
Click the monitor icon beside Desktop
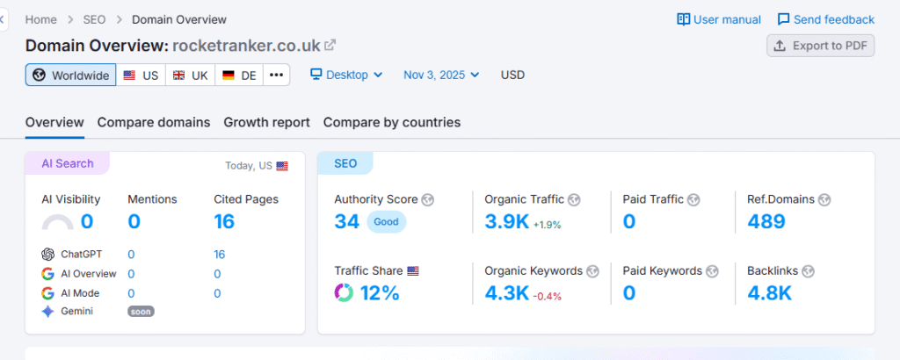316,75
